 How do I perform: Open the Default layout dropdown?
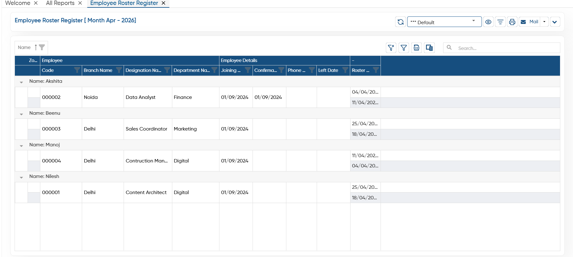pos(444,22)
